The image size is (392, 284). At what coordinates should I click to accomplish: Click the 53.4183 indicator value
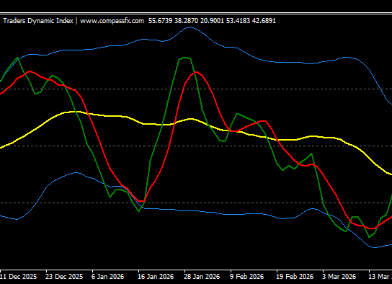(239, 21)
